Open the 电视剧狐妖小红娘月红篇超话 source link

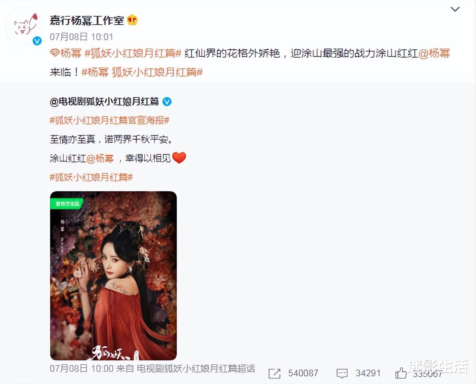[196, 368]
